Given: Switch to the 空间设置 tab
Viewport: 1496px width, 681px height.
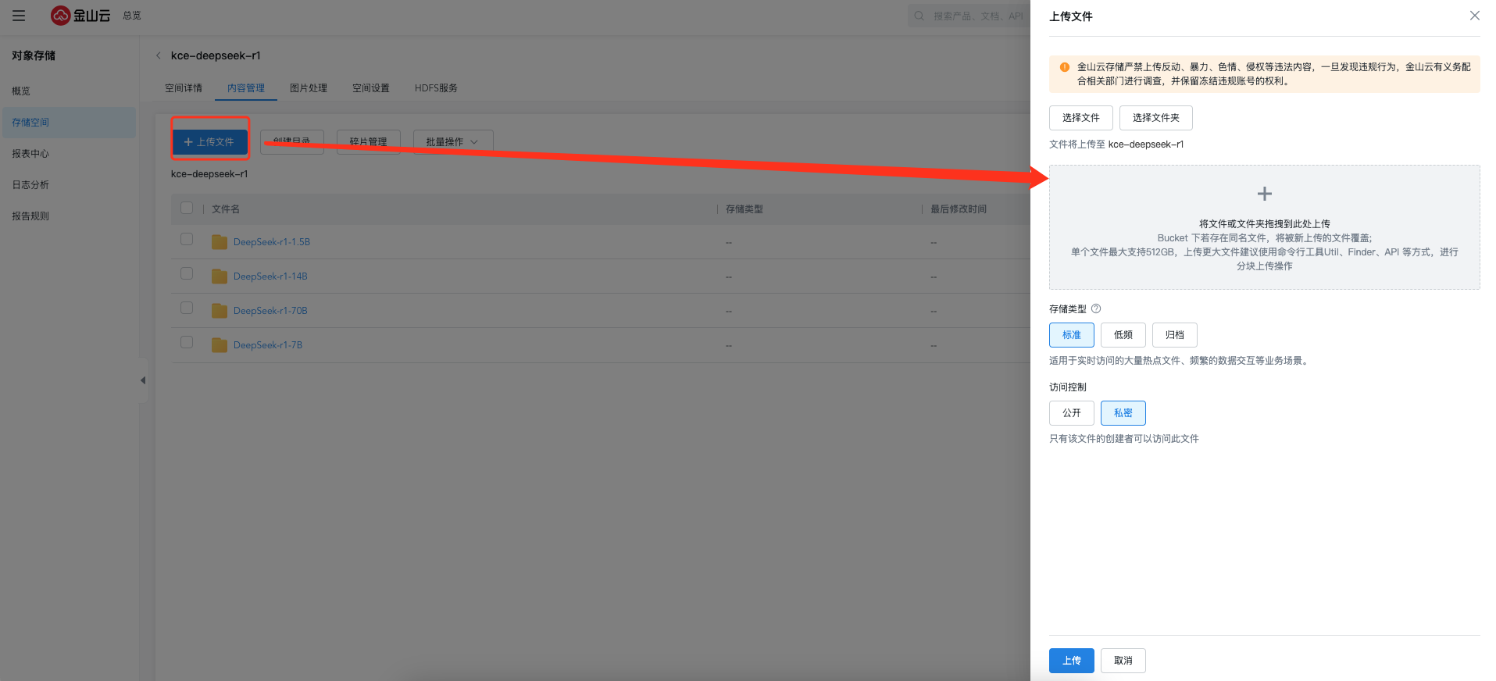Looking at the screenshot, I should pyautogui.click(x=371, y=88).
